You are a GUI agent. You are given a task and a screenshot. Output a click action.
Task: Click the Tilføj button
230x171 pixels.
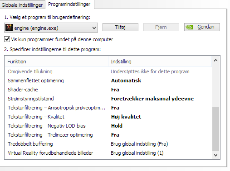[x=120, y=27]
